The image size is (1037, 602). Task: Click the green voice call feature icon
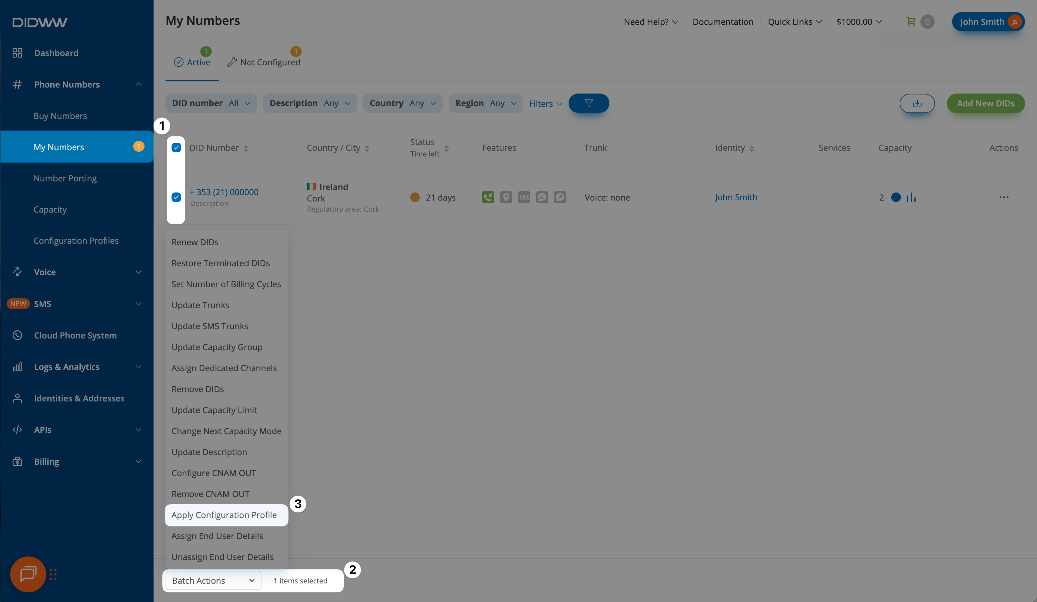488,197
